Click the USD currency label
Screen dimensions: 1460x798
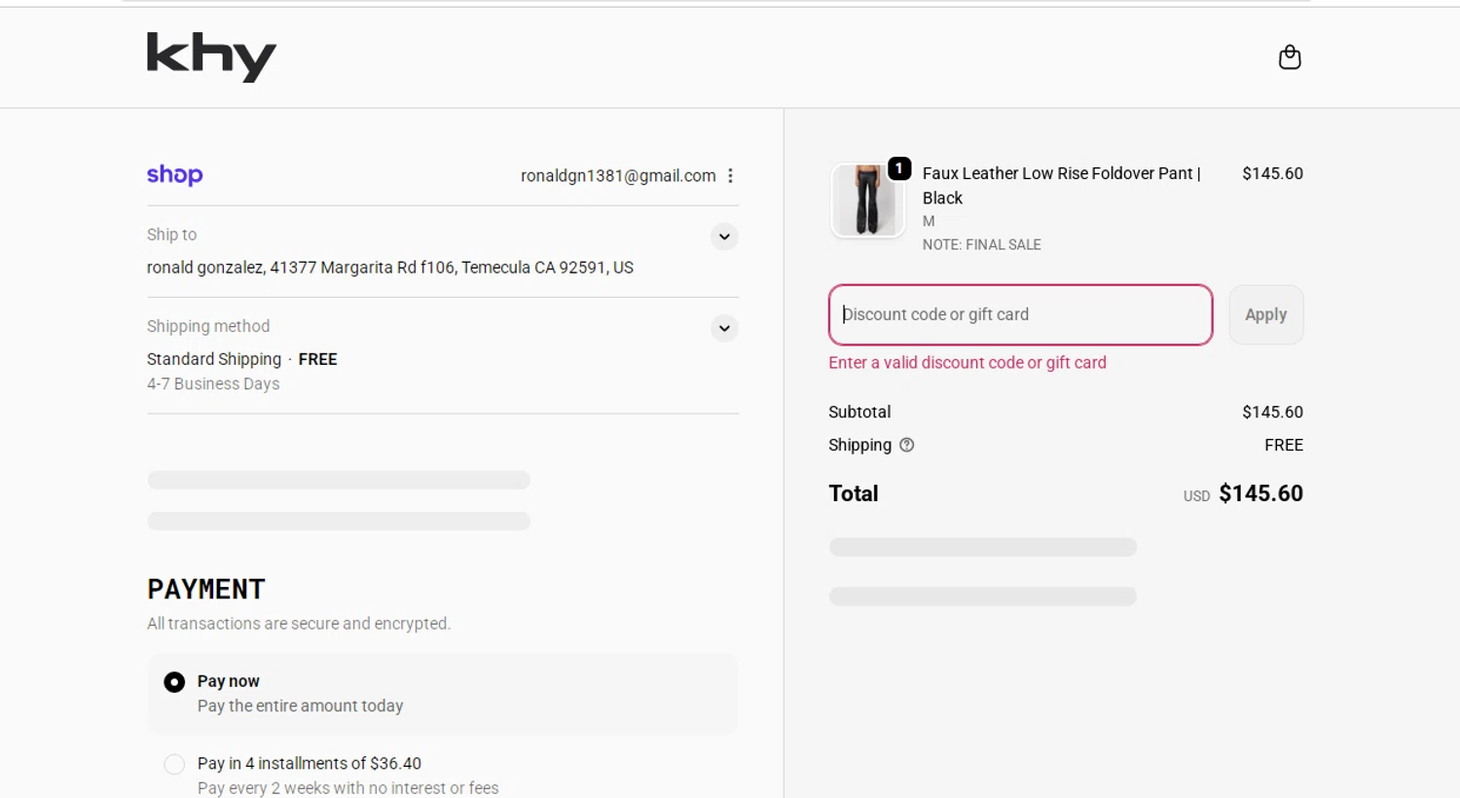(1196, 496)
